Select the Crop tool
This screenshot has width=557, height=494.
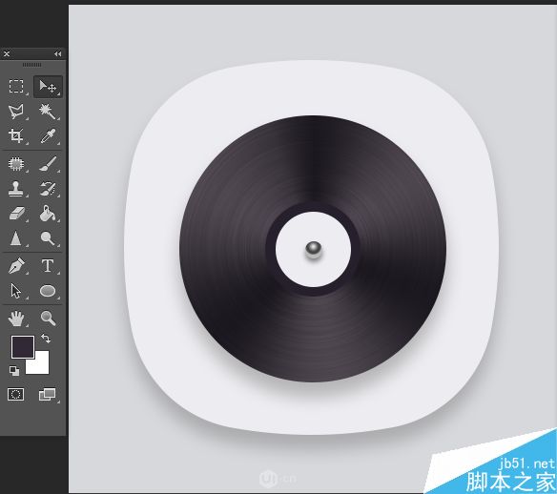(16, 135)
